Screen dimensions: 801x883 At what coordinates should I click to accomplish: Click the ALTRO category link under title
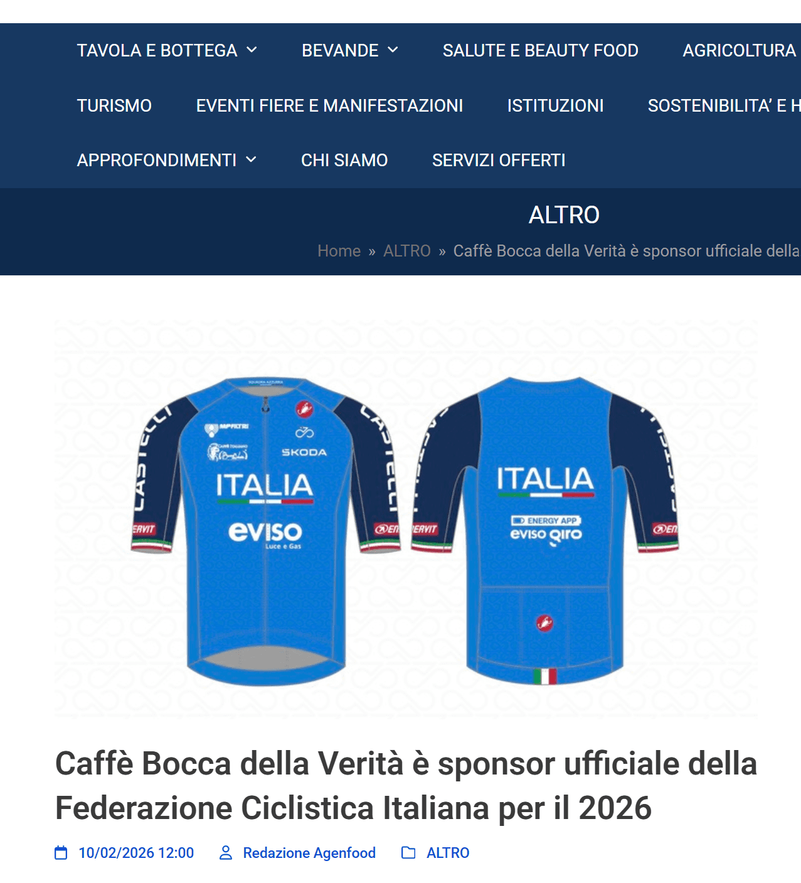coord(448,853)
